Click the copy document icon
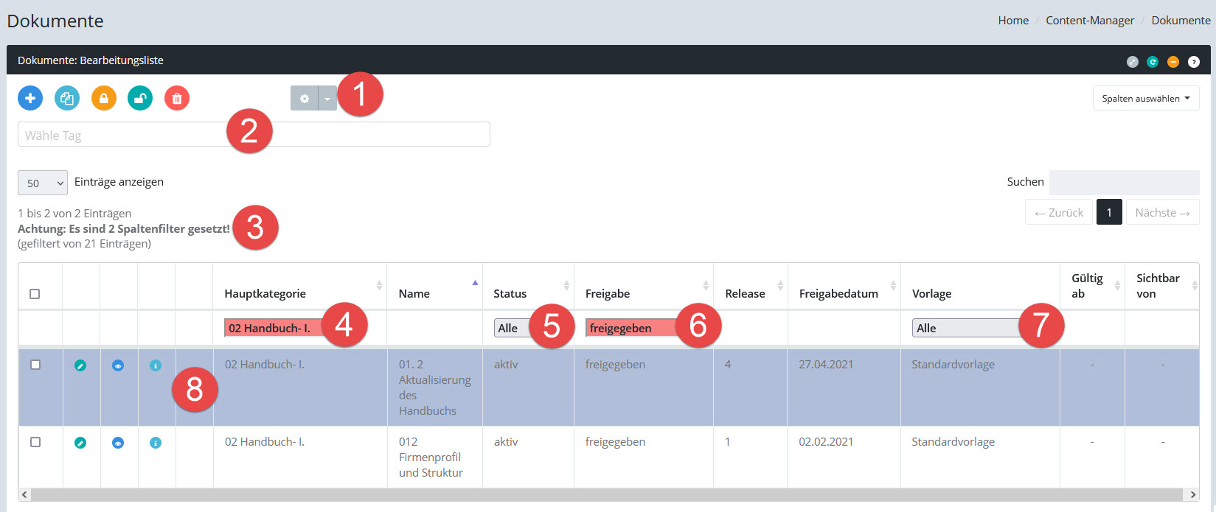Image resolution: width=1216 pixels, height=512 pixels. pos(67,98)
